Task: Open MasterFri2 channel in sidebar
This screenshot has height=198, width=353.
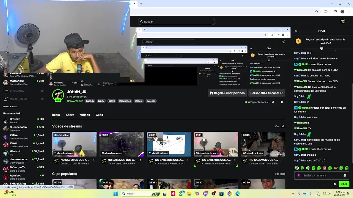Action: 23,82
